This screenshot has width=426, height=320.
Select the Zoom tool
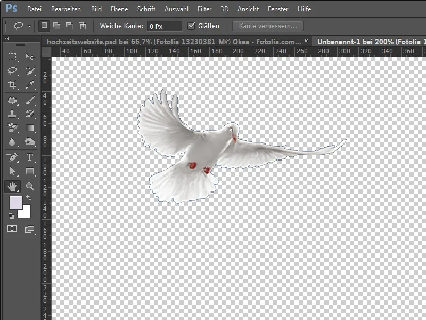click(30, 186)
